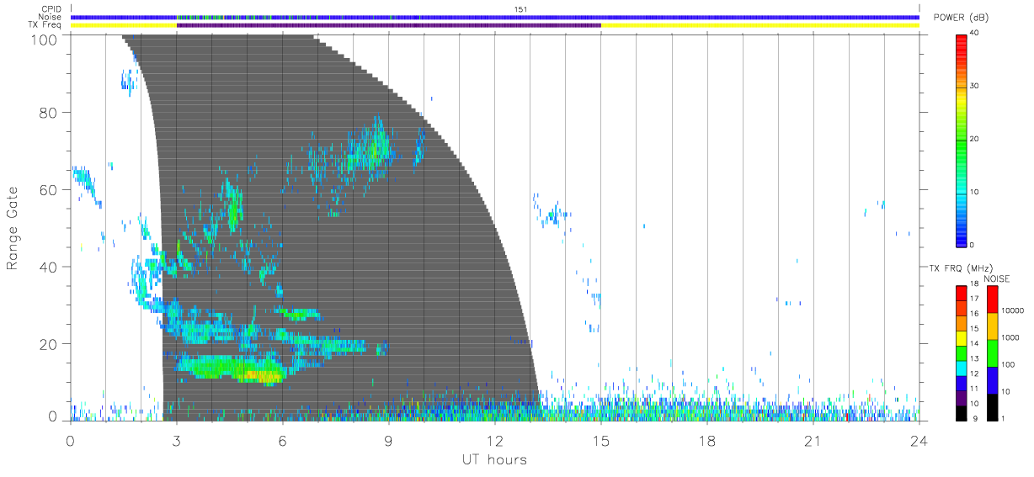Click the "40" label on the Range Gate axis
This screenshot has height=477, width=1034.
click(50, 267)
